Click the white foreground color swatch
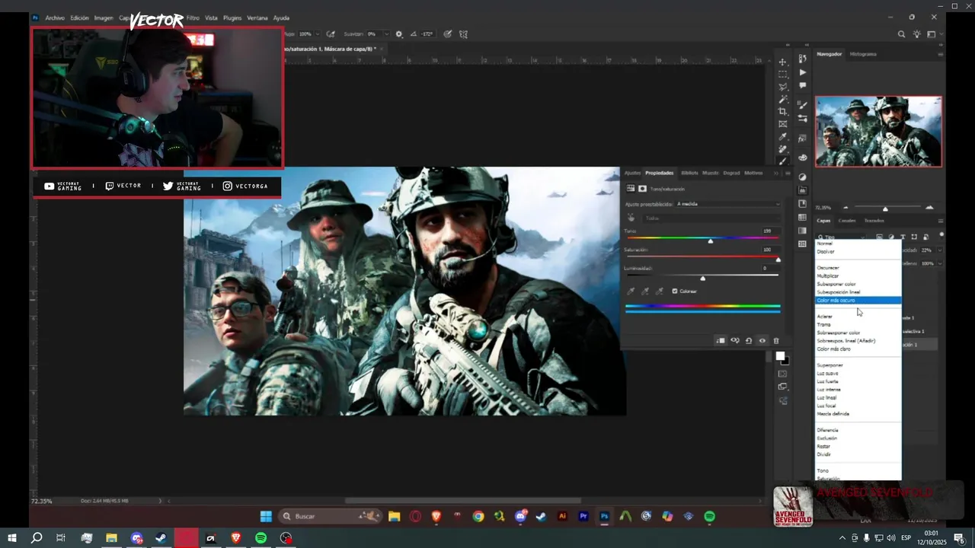 pyautogui.click(x=780, y=355)
